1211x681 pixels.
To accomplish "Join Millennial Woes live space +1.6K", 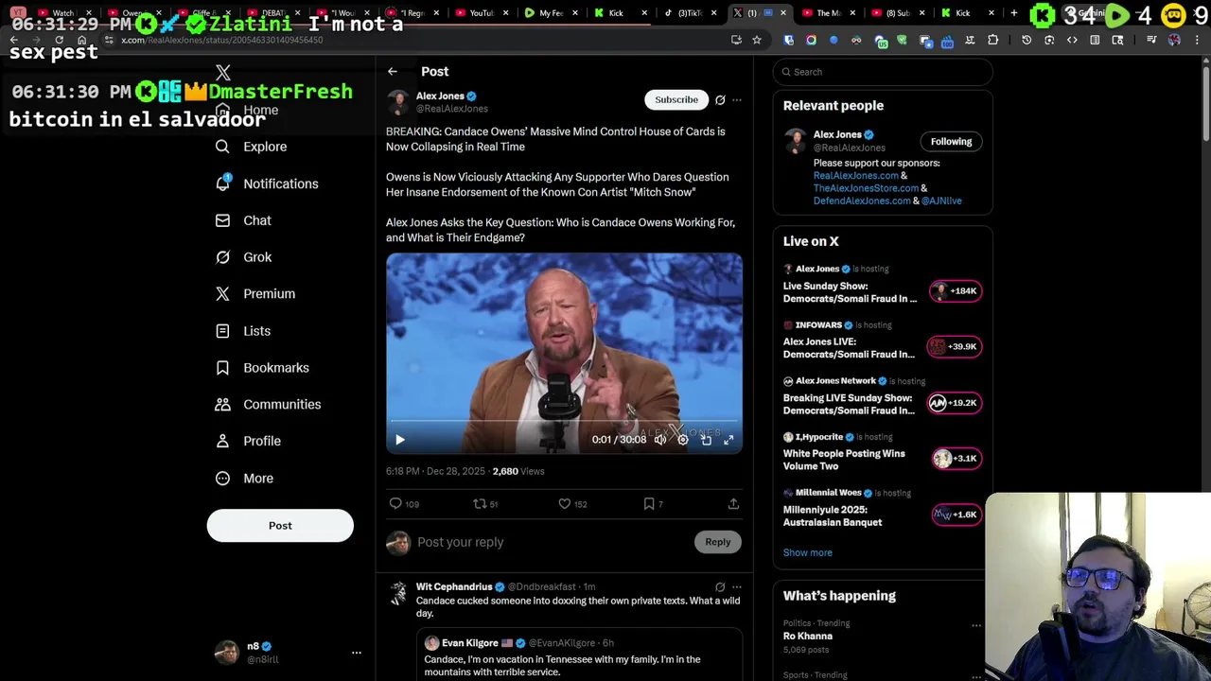I will (x=956, y=515).
